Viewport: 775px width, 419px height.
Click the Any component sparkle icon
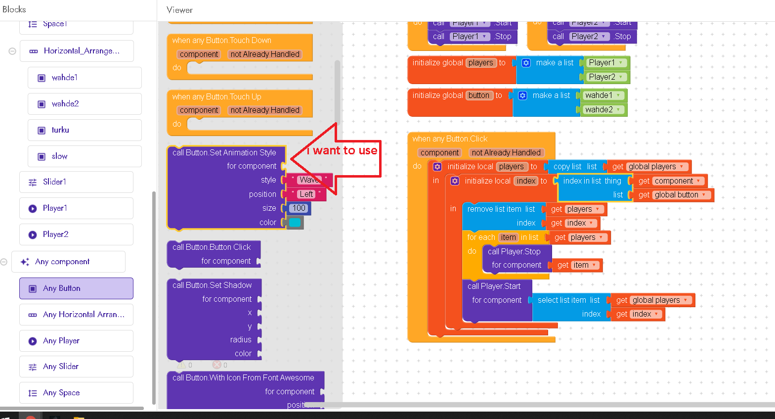25,262
